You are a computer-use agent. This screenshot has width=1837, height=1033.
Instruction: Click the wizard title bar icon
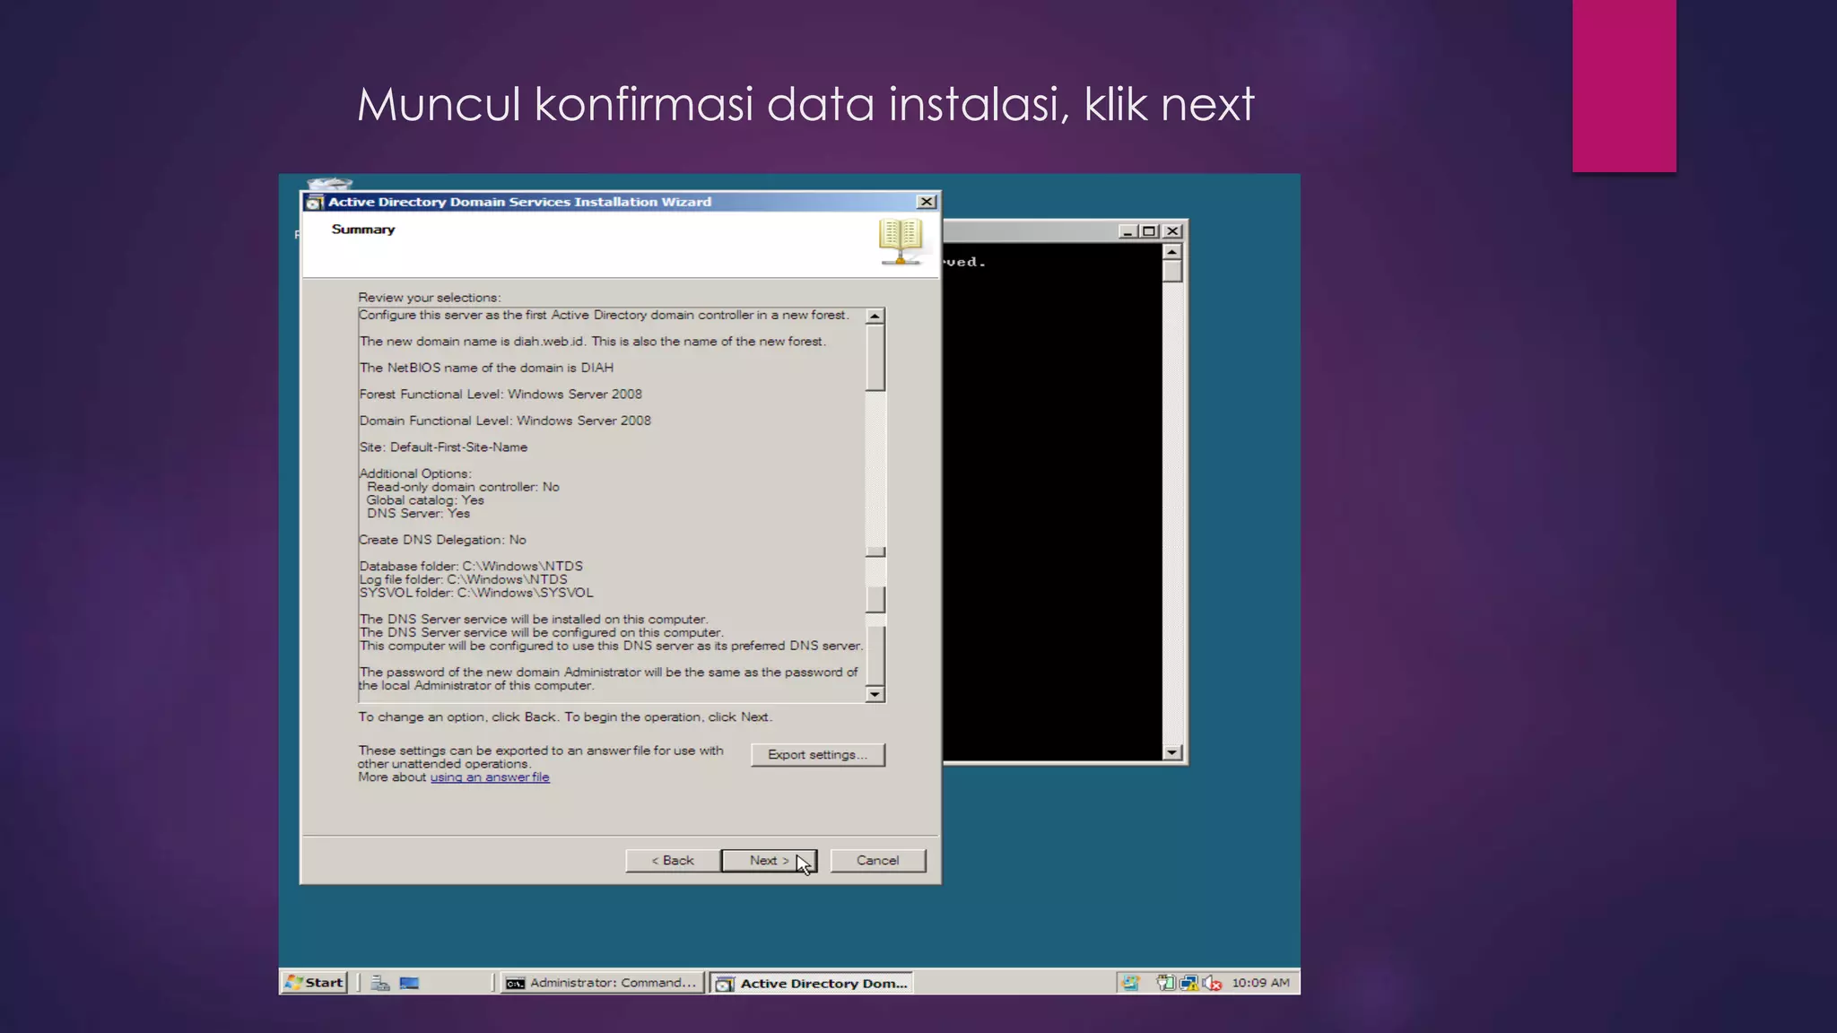point(314,203)
